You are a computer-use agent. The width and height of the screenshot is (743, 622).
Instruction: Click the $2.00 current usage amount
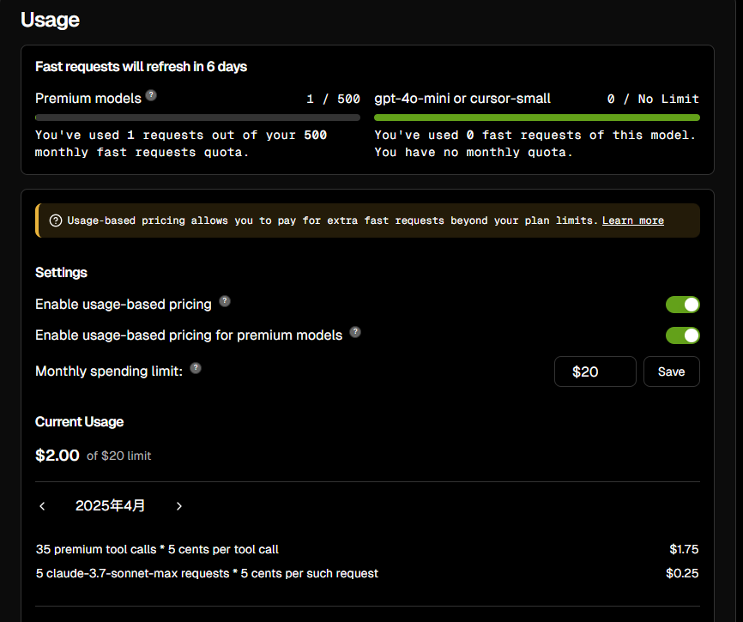point(57,456)
